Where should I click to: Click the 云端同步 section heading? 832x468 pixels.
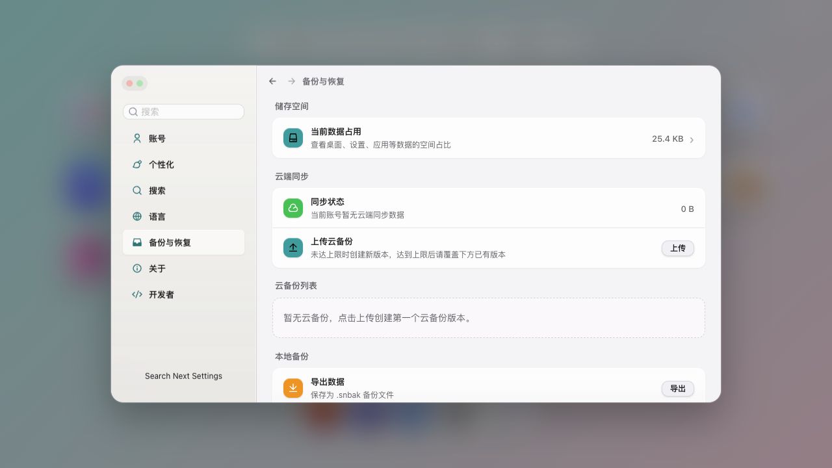(292, 176)
